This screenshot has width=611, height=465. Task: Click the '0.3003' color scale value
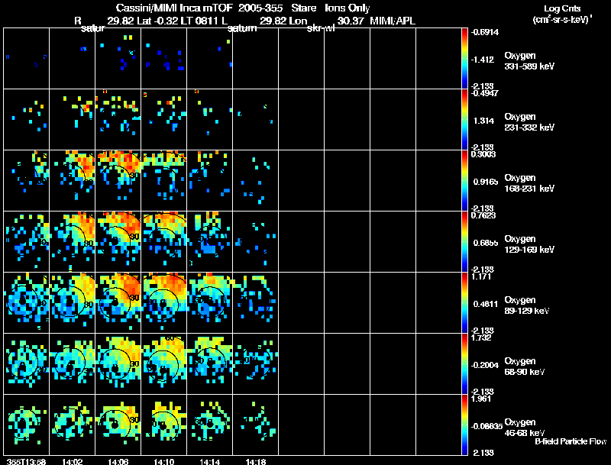tap(483, 154)
